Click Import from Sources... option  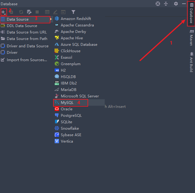pos(27,60)
